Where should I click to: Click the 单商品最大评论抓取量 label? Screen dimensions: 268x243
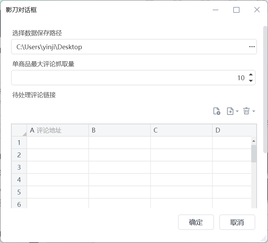coord(43,64)
